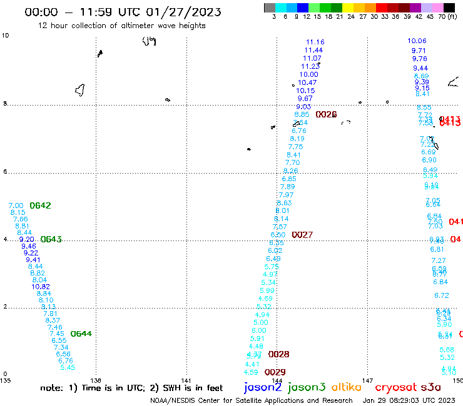
Task: Click the 'note: 1) Time is in UTC' text
Action: pyautogui.click(x=93, y=388)
